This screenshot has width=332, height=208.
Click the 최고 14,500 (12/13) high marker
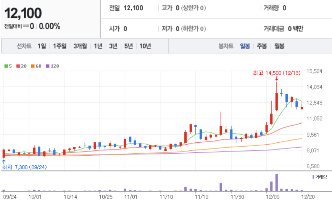[x=277, y=73]
